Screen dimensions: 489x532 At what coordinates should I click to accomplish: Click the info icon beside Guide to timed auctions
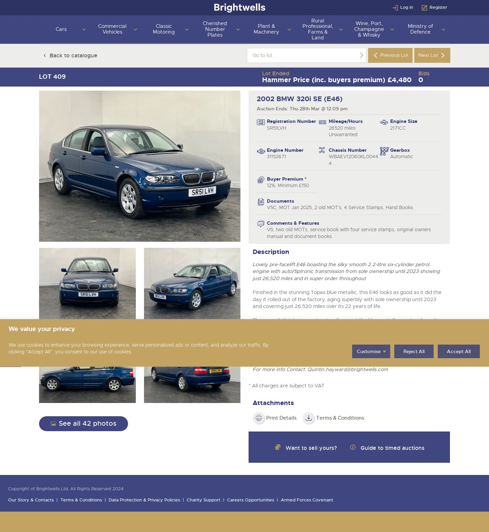coord(353,447)
